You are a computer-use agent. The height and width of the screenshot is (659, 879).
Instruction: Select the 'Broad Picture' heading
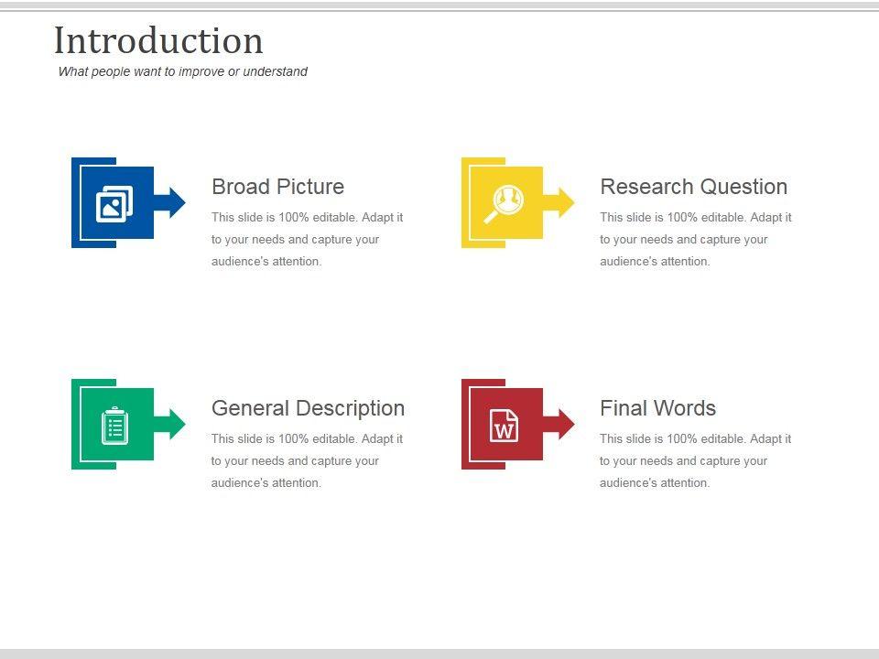277,187
